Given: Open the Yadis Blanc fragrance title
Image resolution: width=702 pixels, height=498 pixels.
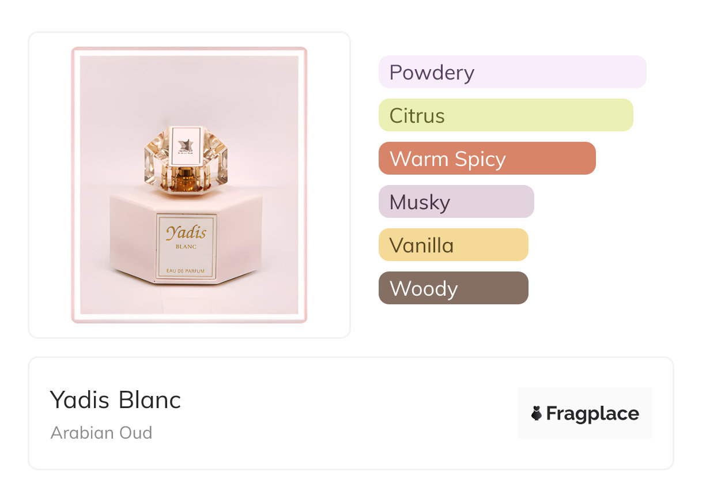Looking at the screenshot, I should pos(115,399).
